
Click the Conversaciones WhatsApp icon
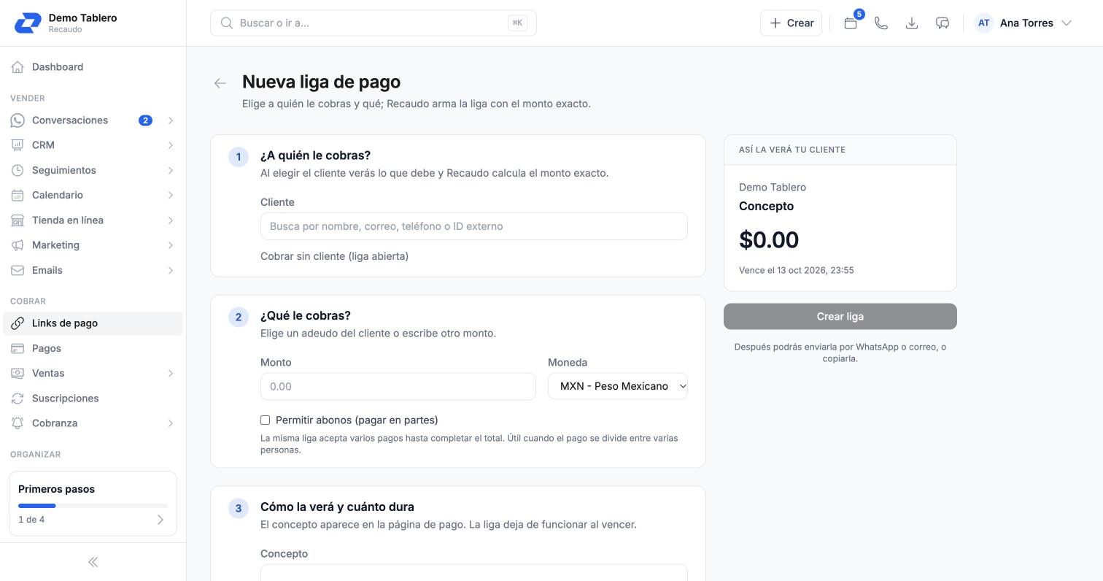coord(18,120)
